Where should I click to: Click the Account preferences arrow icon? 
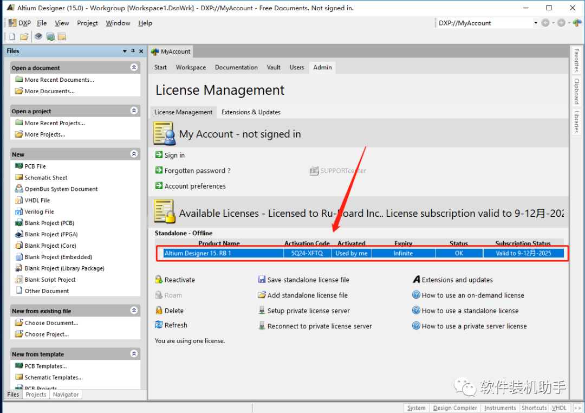[159, 185]
